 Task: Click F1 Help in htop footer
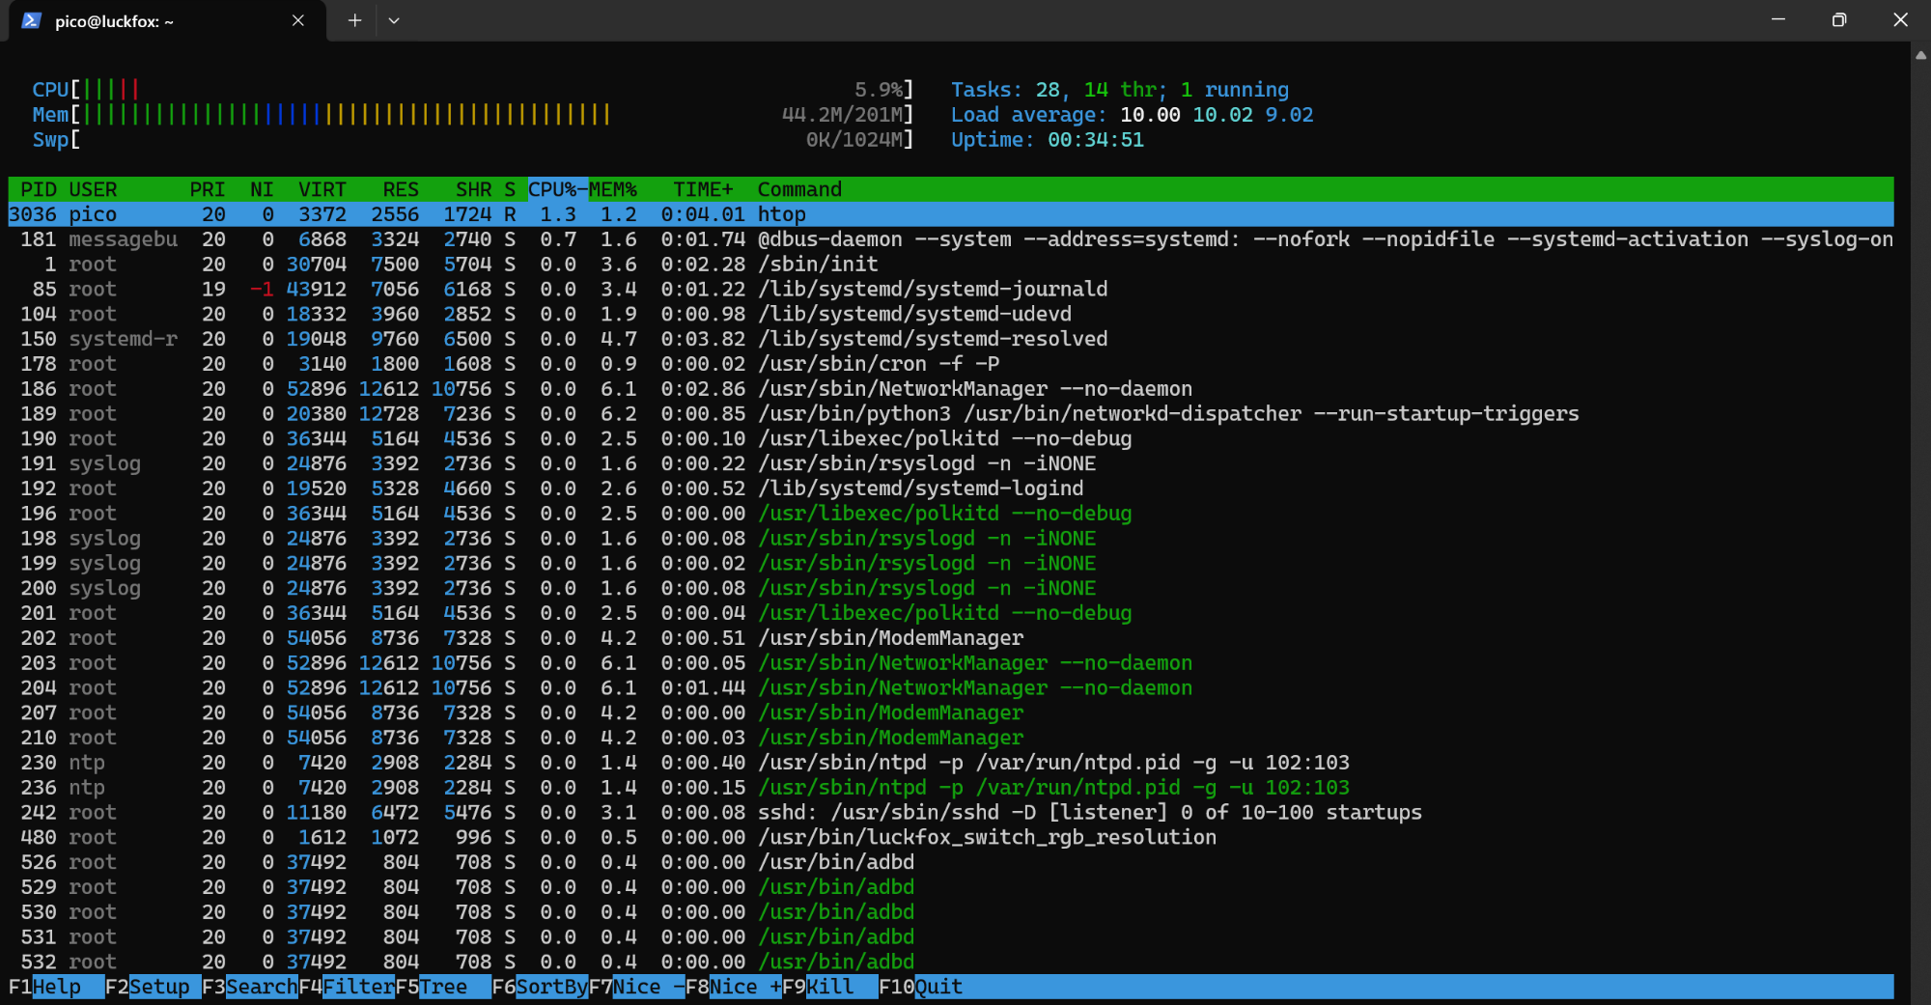tap(56, 987)
